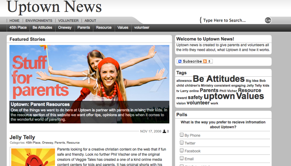Select the volunteer category tab

pos(142,28)
